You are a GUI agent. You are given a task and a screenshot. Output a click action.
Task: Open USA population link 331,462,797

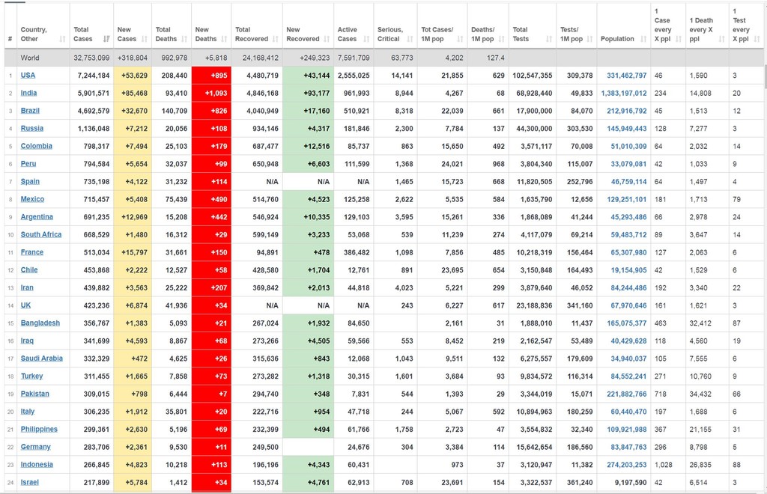627,76
